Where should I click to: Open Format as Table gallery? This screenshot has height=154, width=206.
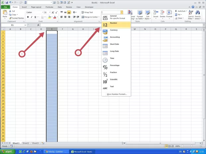(140, 15)
